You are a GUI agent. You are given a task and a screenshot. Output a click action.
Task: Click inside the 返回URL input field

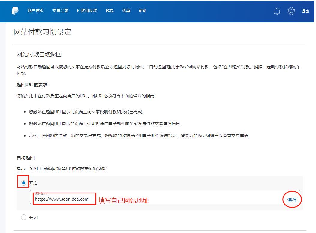(x=180, y=199)
